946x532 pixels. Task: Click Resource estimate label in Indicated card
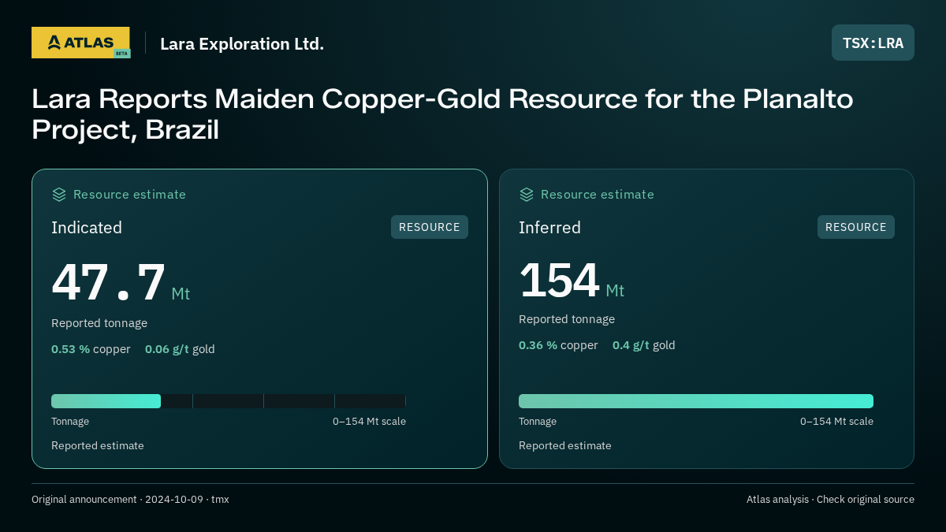(129, 195)
